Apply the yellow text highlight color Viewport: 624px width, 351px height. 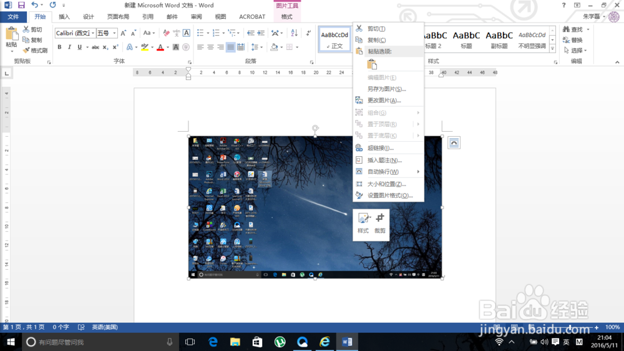pyautogui.click(x=145, y=47)
